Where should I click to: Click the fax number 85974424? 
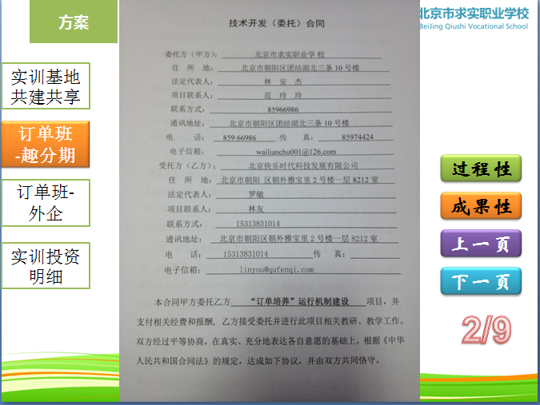(x=357, y=137)
